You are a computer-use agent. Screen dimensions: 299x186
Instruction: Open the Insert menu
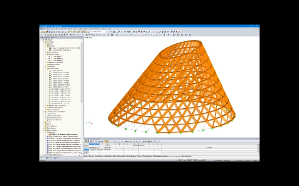pos(58,29)
